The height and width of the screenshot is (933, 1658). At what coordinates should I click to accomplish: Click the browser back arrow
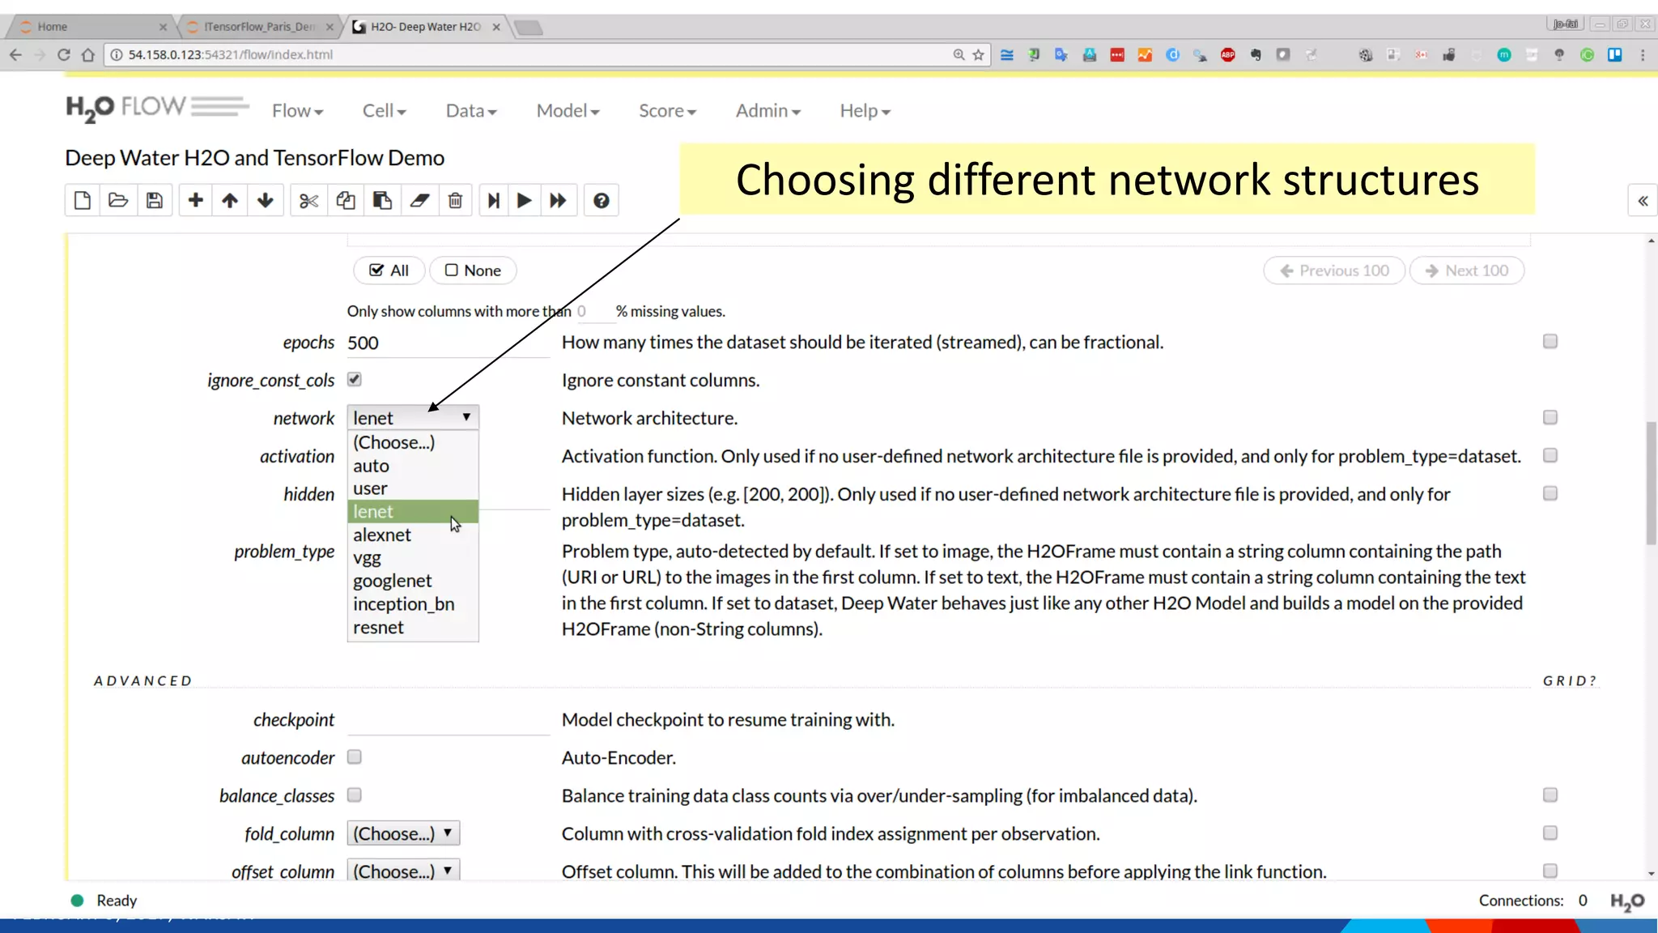pos(16,55)
